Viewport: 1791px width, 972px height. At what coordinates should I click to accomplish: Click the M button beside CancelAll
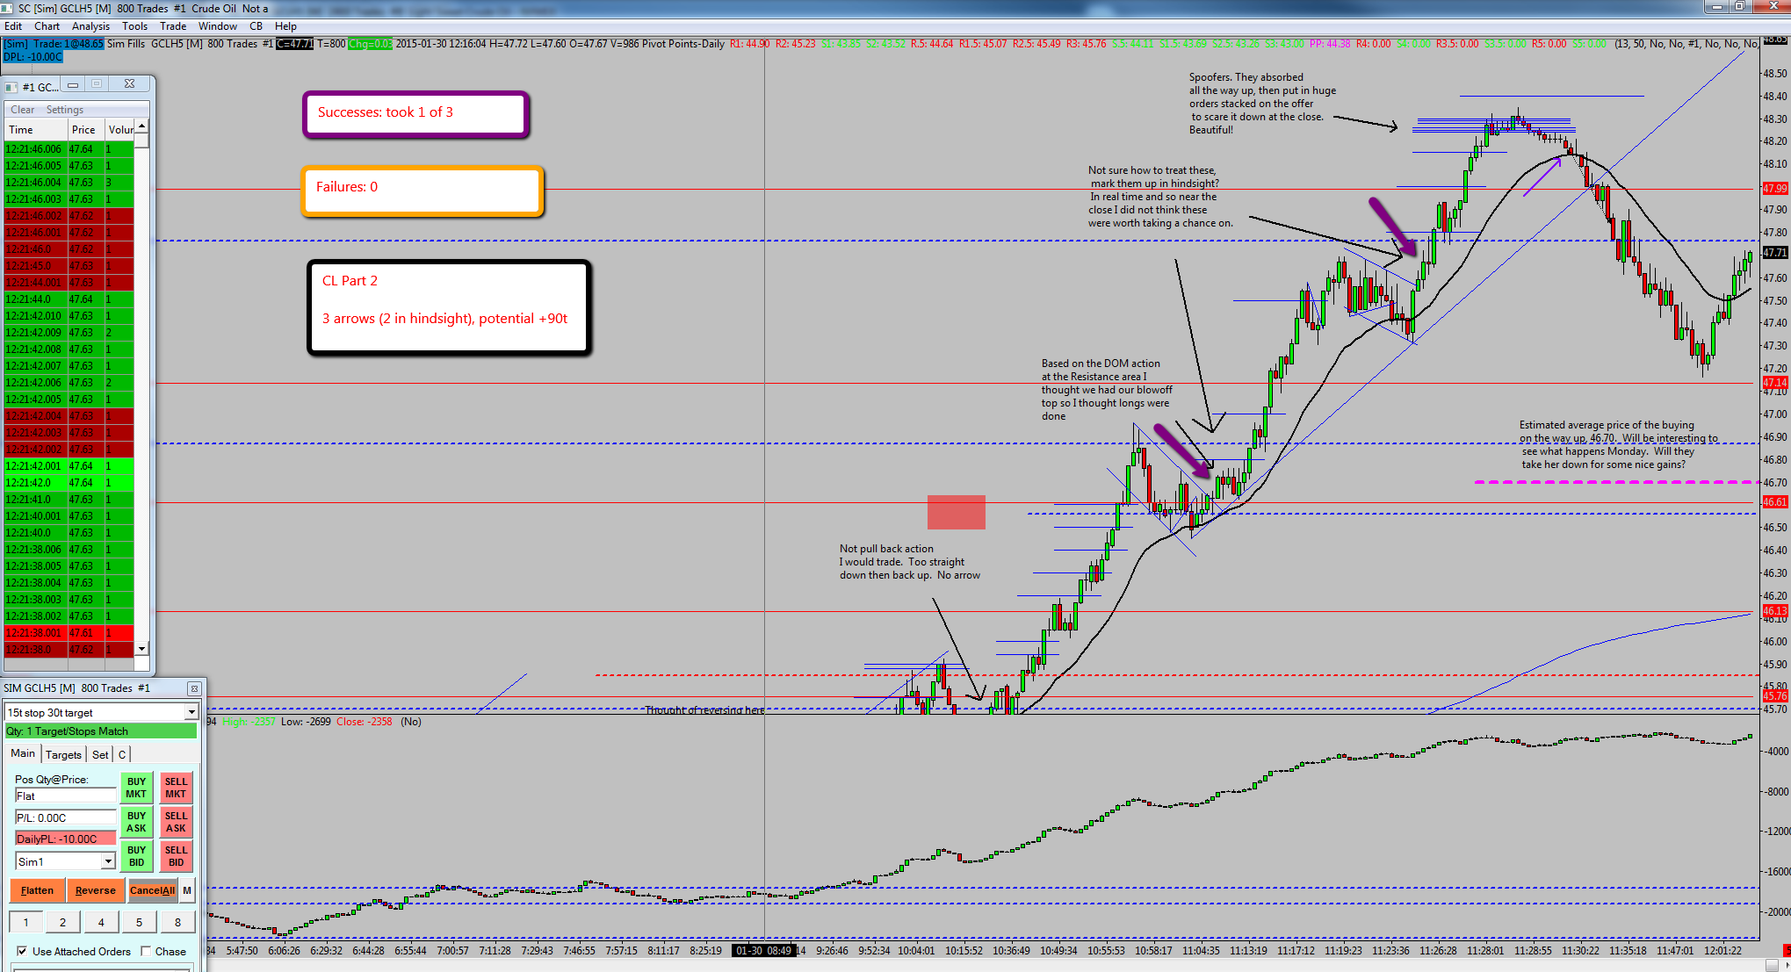187,890
